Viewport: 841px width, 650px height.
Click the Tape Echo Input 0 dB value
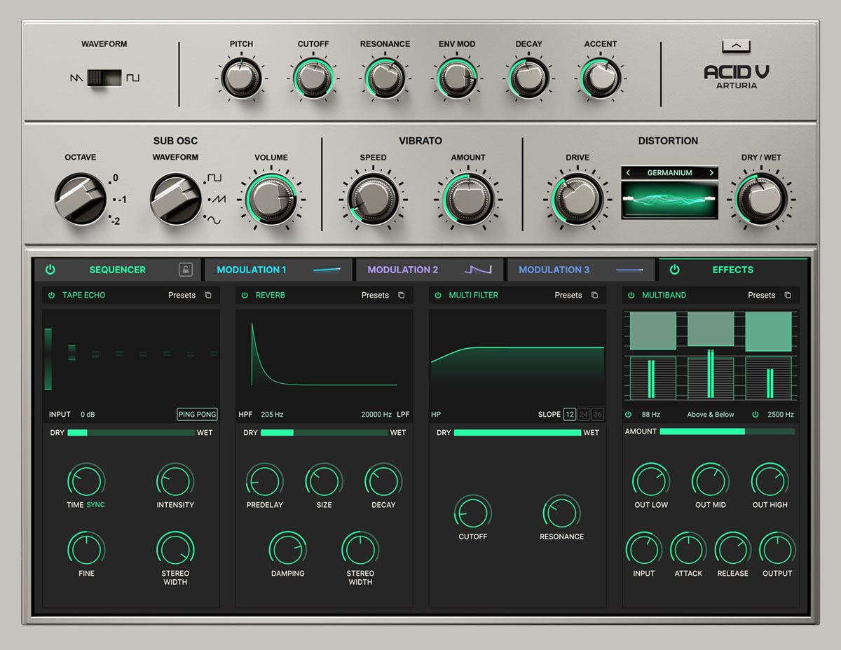(88, 415)
